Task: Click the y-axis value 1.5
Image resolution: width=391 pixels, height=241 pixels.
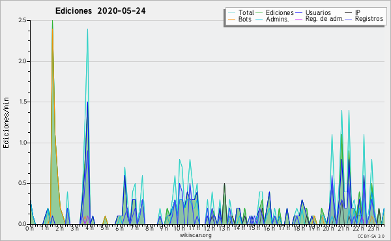Action: tap(22, 102)
